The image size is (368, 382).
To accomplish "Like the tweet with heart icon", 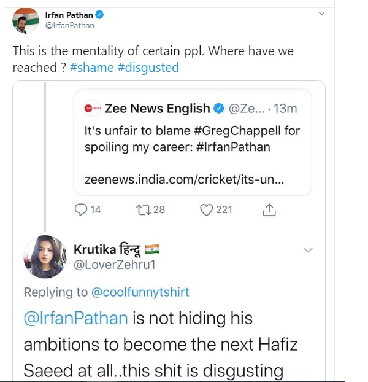I will [207, 210].
